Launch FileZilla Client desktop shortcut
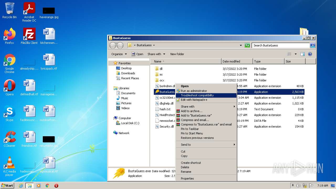Image resolution: width=336 pixels, height=189 pixels. (29, 36)
